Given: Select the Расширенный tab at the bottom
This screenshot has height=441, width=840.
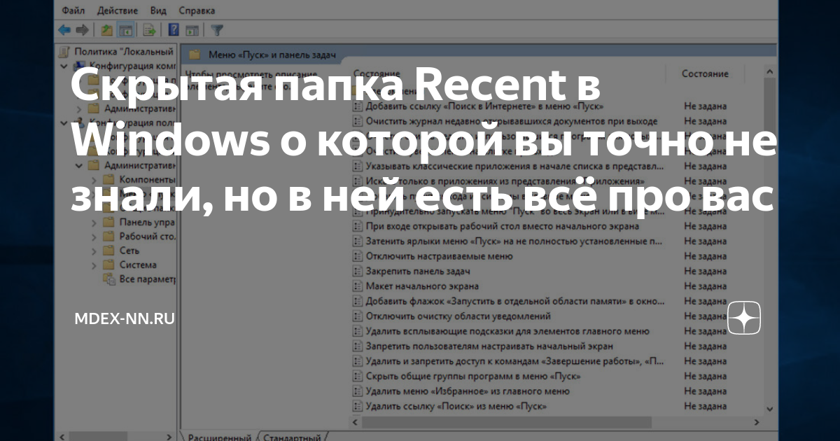Looking at the screenshot, I should tap(219, 436).
